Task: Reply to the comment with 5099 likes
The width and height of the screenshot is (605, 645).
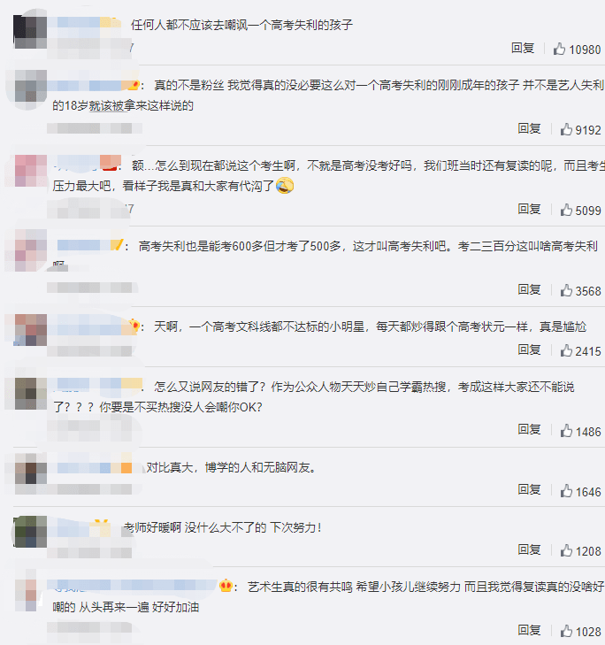Action: click(x=529, y=209)
